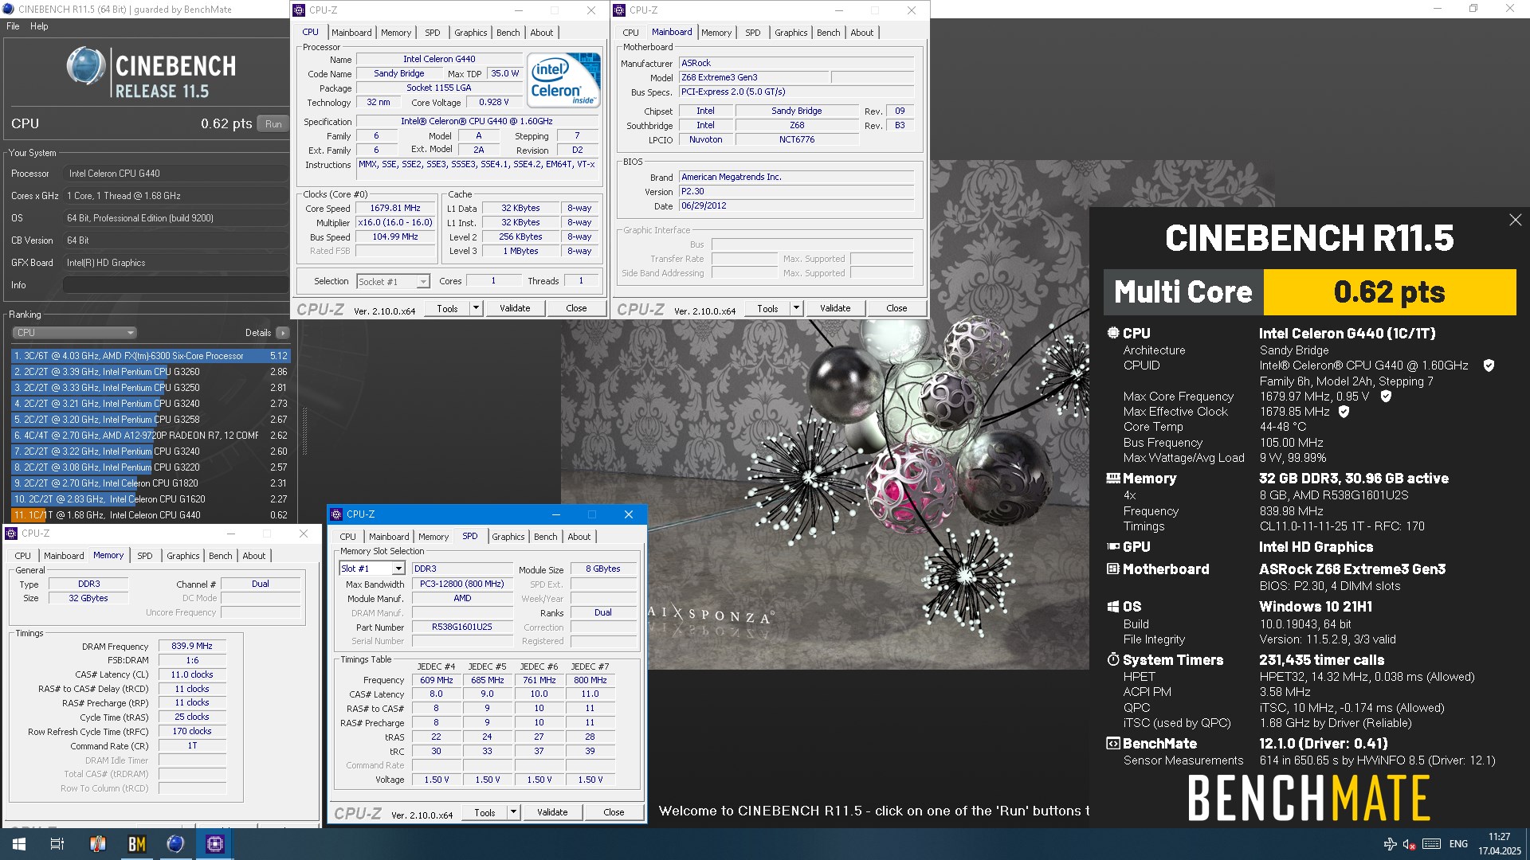Click the shield next to Max Core Frequency
Image resolution: width=1530 pixels, height=860 pixels.
(1386, 397)
